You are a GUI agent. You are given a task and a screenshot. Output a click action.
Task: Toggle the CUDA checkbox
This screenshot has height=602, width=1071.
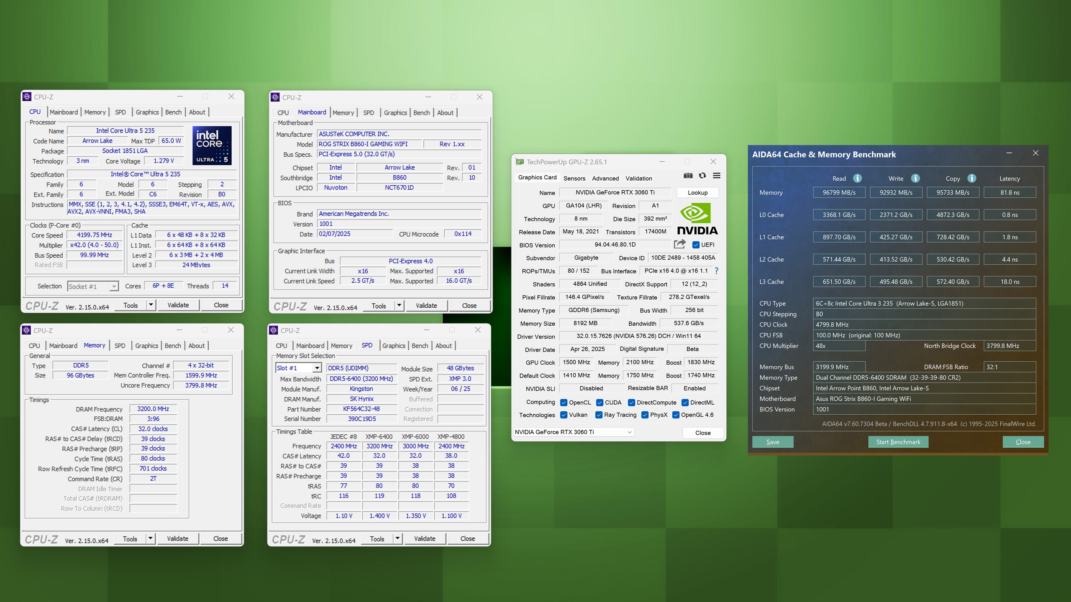pos(600,403)
